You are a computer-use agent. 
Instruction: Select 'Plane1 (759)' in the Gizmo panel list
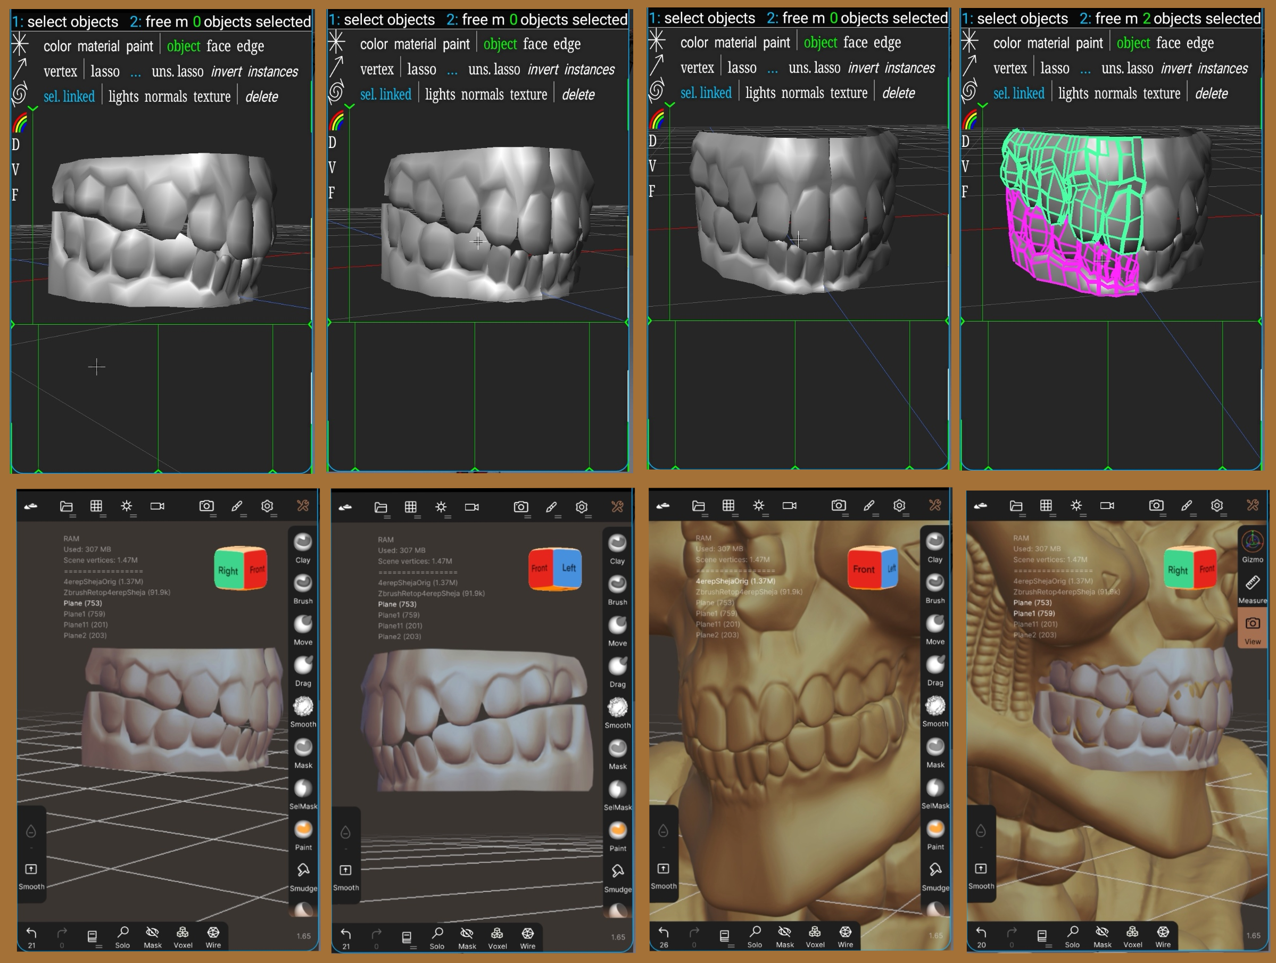1034,613
